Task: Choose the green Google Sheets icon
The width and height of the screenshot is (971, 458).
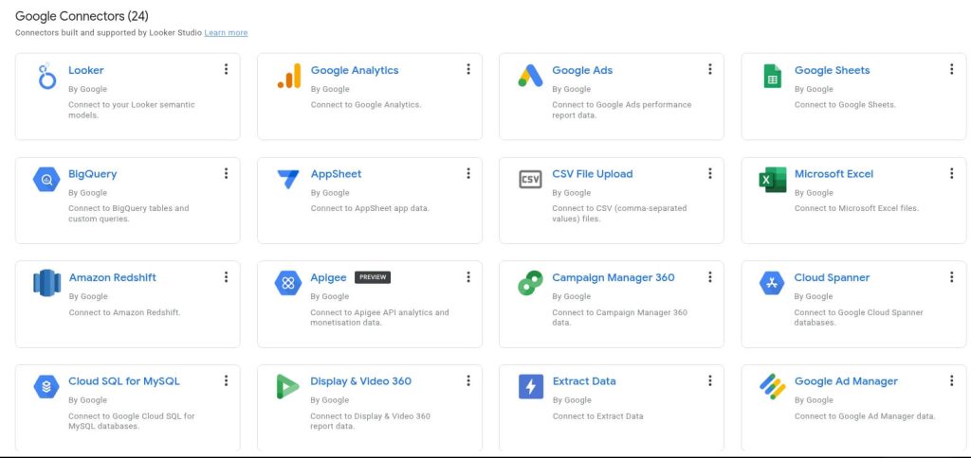Action: (x=773, y=77)
